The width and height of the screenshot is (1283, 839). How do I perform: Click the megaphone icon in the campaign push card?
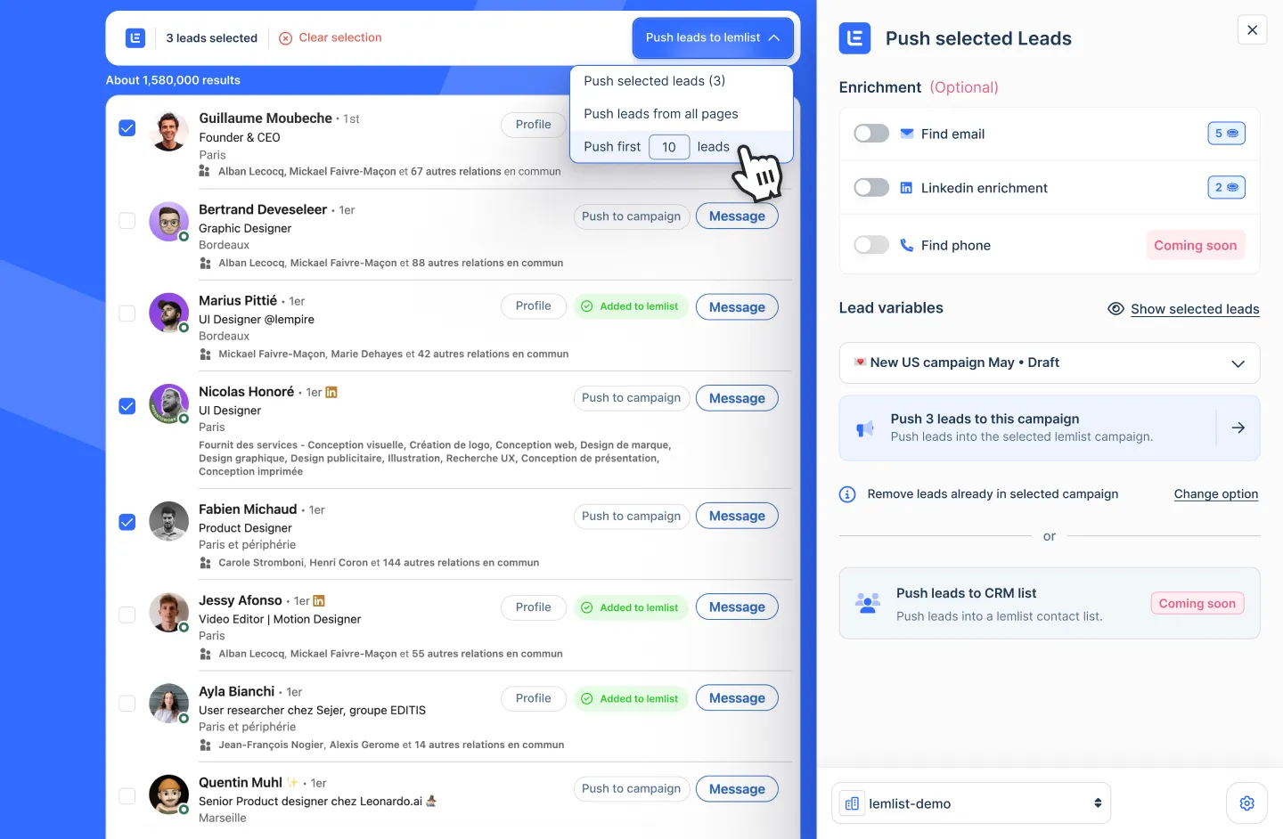click(x=865, y=428)
